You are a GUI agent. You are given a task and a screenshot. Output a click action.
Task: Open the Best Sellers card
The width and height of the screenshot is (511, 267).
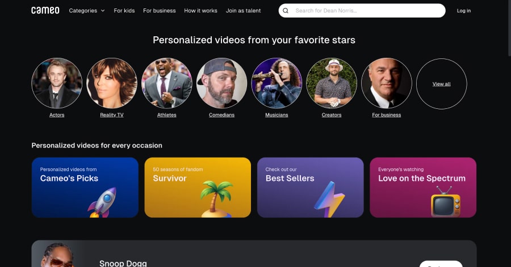pyautogui.click(x=310, y=187)
